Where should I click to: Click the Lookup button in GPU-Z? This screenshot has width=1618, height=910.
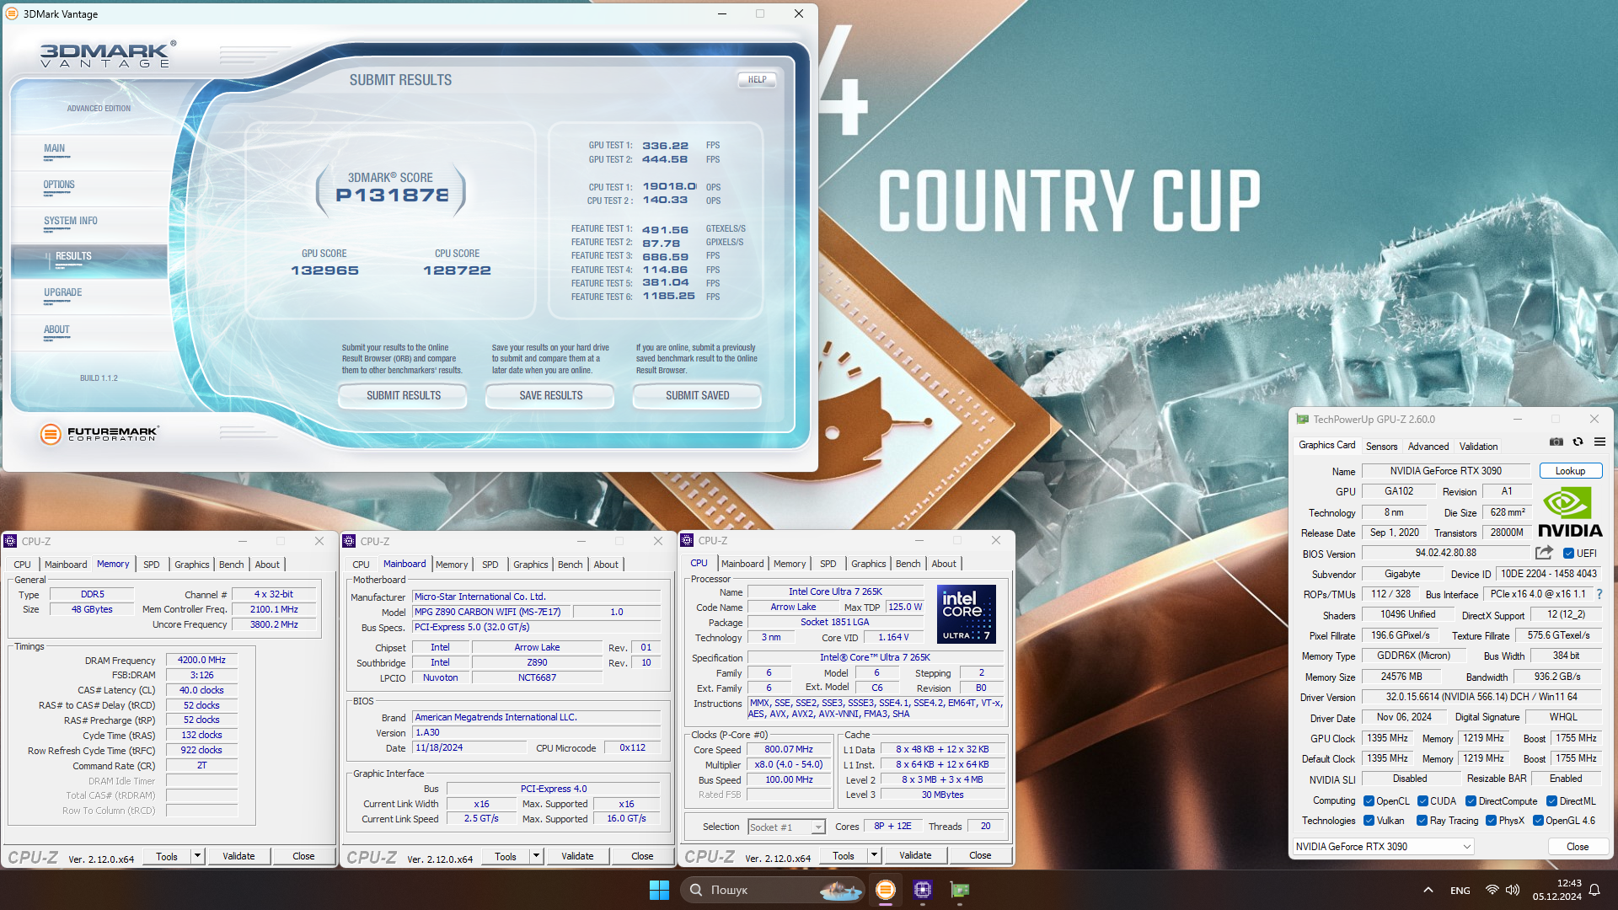coord(1570,471)
